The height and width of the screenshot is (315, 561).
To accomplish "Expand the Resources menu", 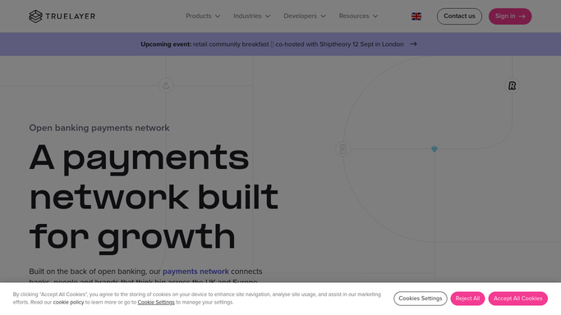I will (358, 16).
